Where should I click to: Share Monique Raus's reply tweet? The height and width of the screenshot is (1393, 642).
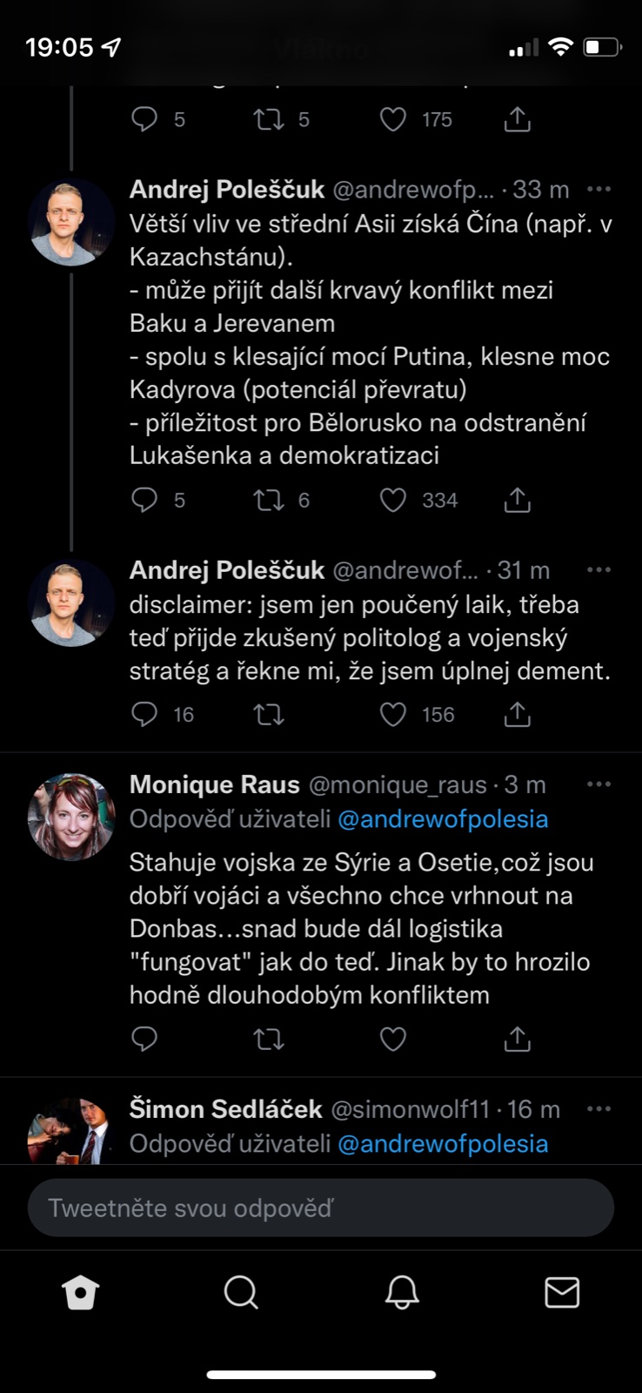click(x=518, y=1039)
